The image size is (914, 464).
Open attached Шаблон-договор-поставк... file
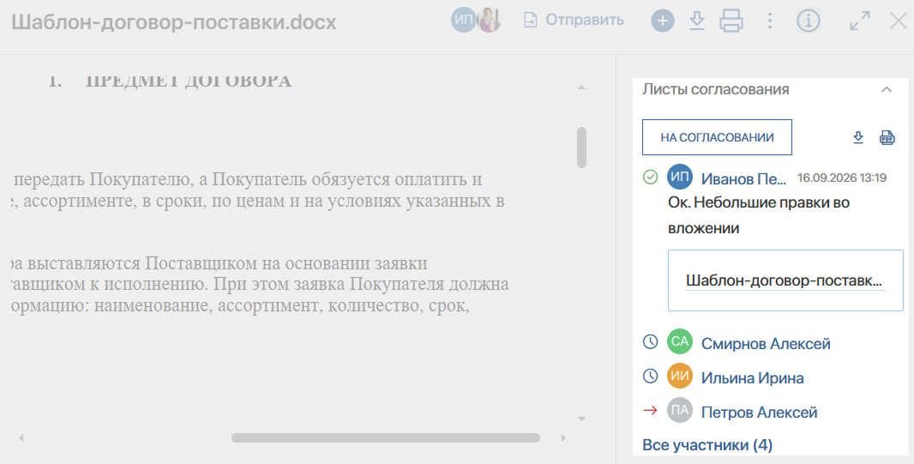(x=784, y=280)
